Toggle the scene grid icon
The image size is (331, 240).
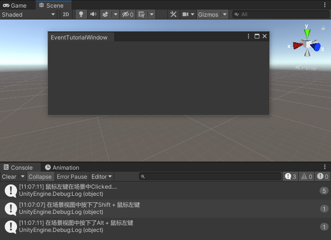141,14
